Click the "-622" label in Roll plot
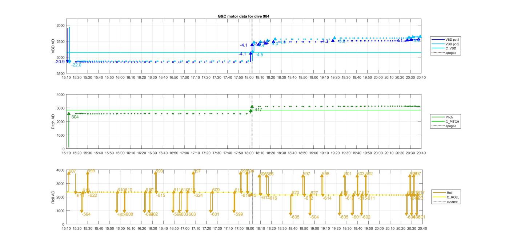The height and width of the screenshot is (252, 509). pos(93,195)
